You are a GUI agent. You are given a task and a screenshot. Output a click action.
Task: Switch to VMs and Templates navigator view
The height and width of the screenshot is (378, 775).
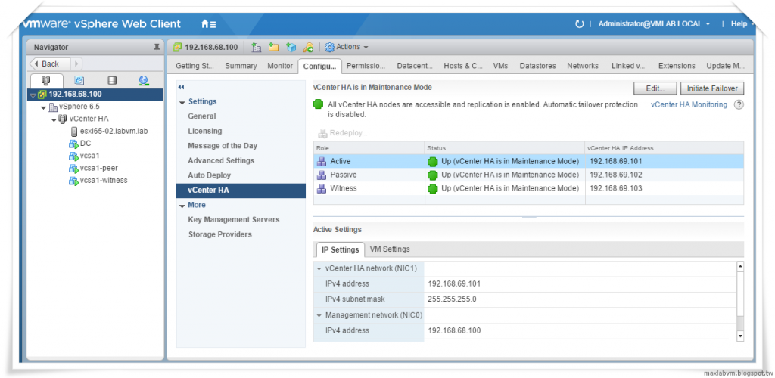79,80
